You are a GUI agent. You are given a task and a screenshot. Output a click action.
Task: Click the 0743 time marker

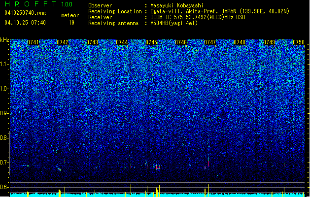pyautogui.click(x=92, y=42)
